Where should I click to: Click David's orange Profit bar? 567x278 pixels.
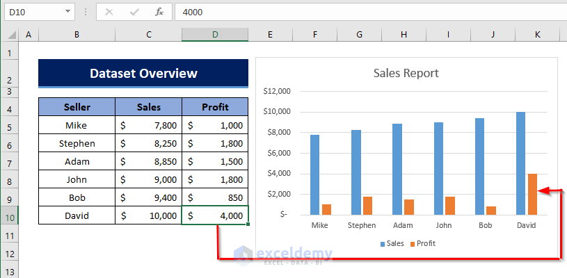tap(532, 194)
